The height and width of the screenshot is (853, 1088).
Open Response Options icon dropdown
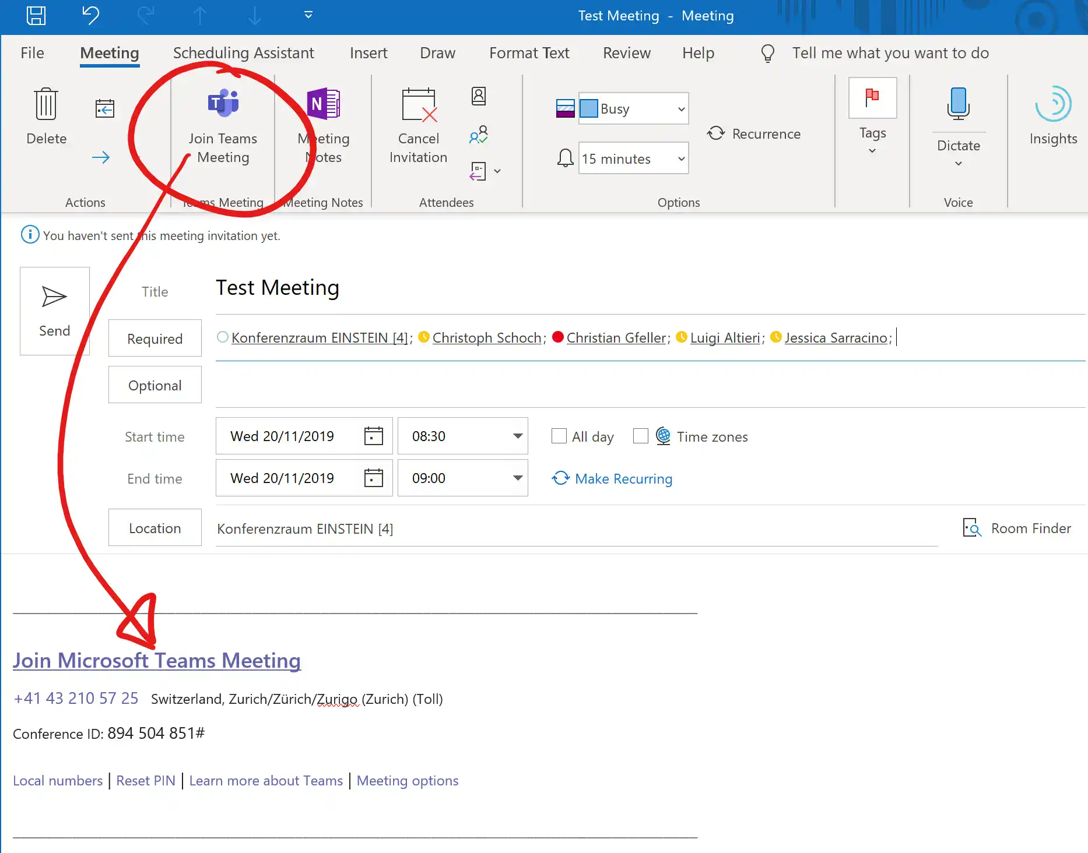(x=485, y=171)
